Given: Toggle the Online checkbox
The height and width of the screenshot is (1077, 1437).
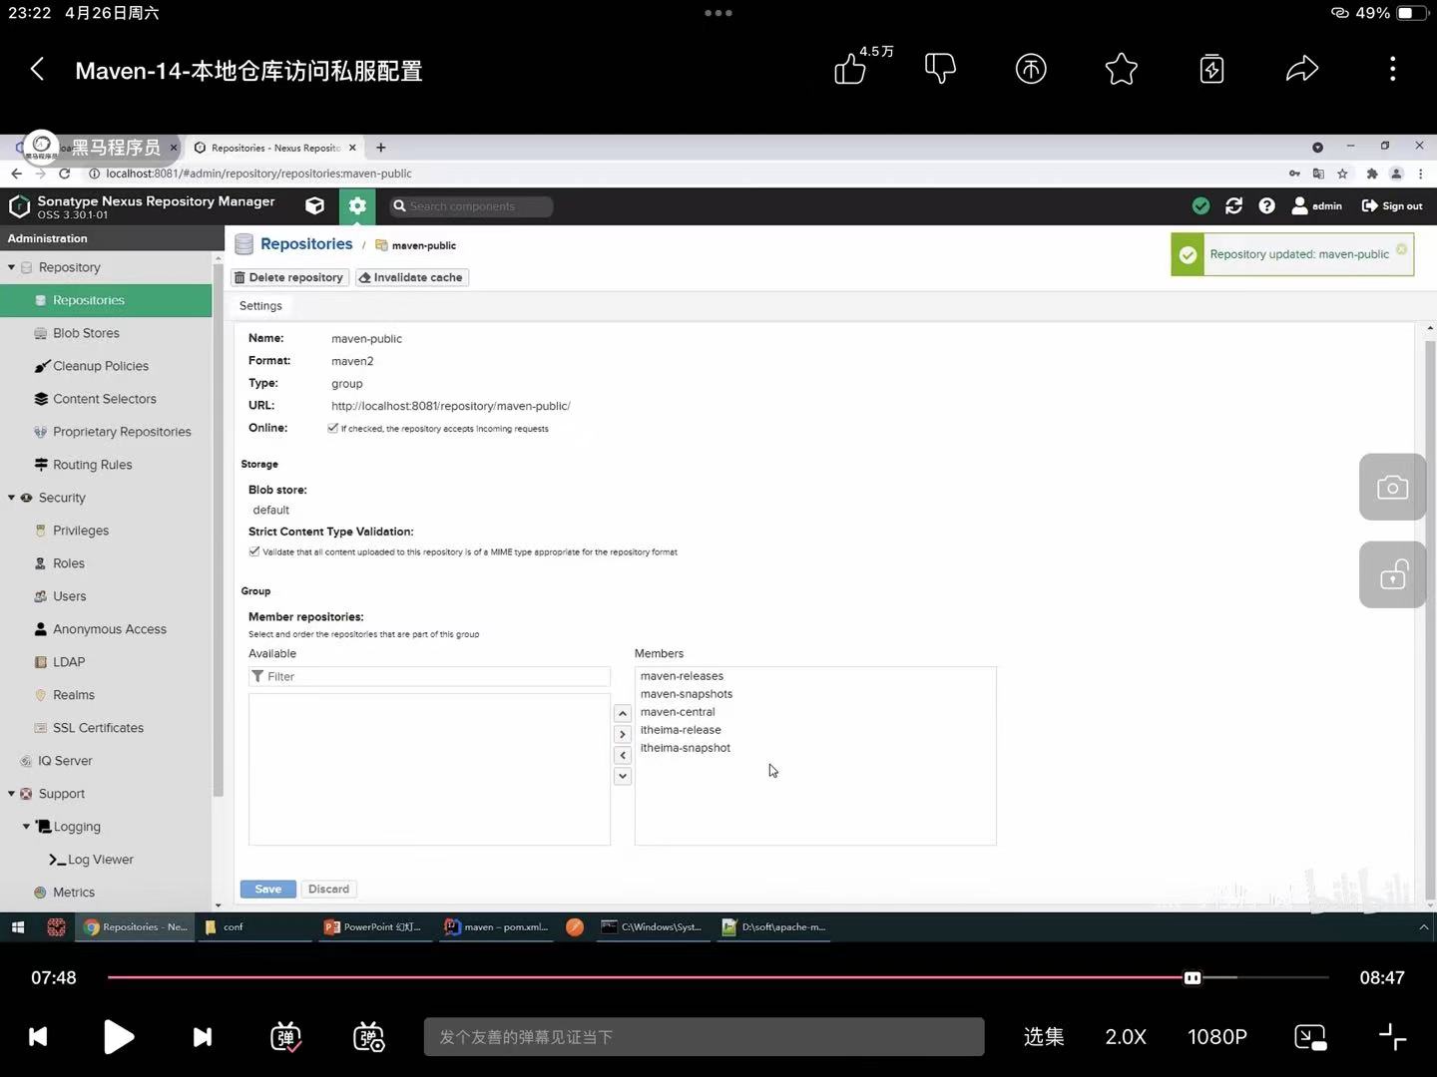Looking at the screenshot, I should pyautogui.click(x=333, y=428).
